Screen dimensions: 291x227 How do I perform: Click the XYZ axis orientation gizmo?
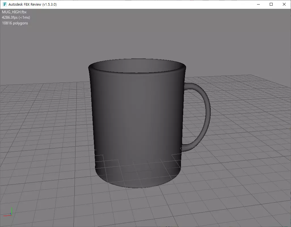[8, 212]
